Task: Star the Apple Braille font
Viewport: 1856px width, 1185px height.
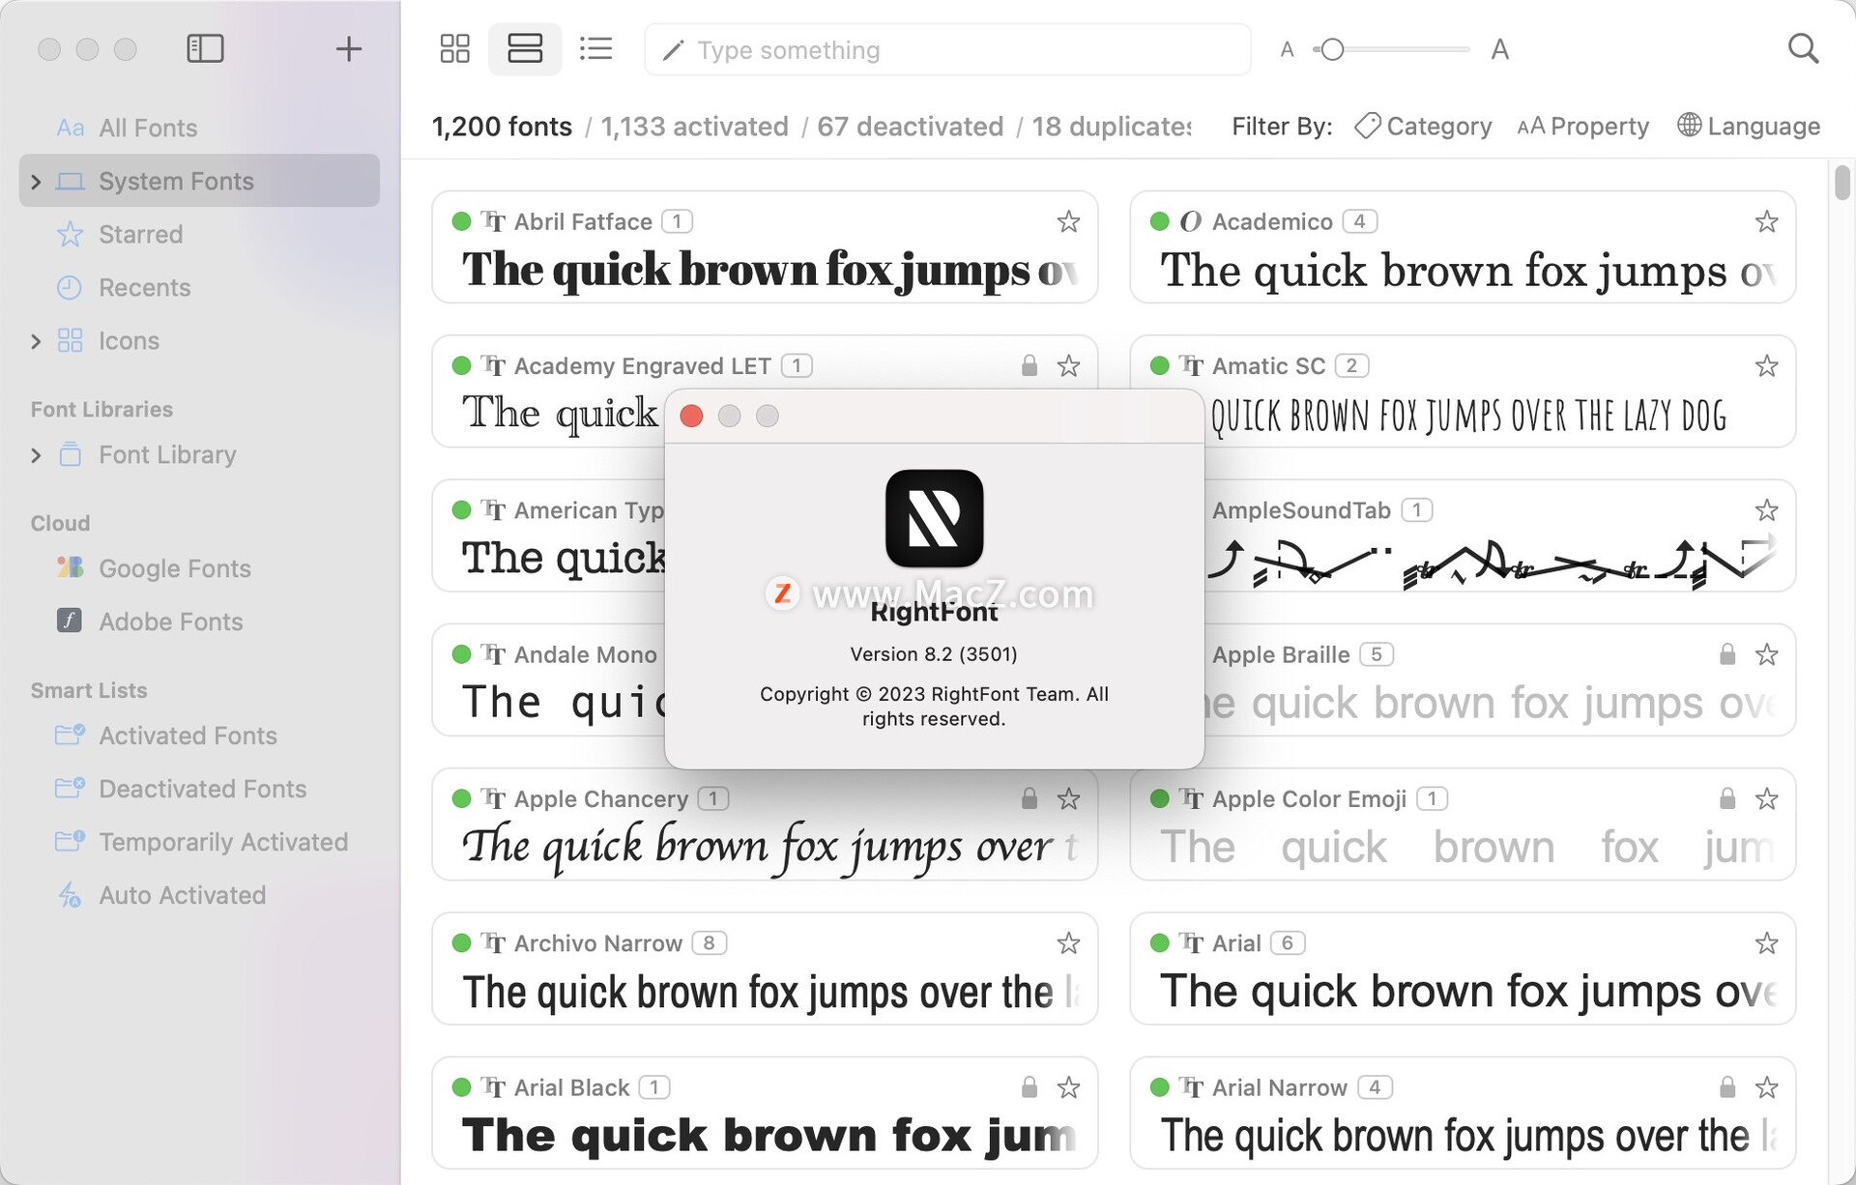Action: pos(1766,654)
